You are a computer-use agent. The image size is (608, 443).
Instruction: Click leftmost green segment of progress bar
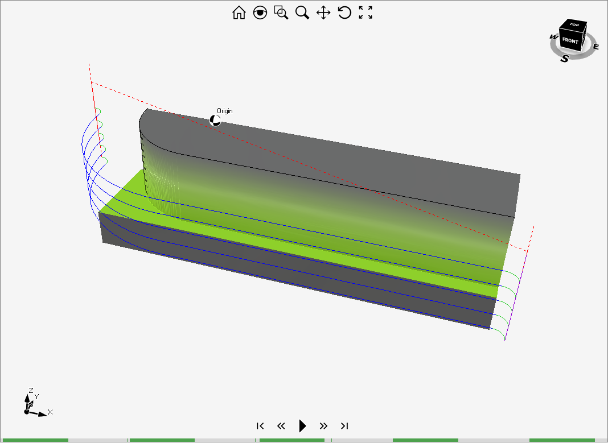click(x=34, y=440)
